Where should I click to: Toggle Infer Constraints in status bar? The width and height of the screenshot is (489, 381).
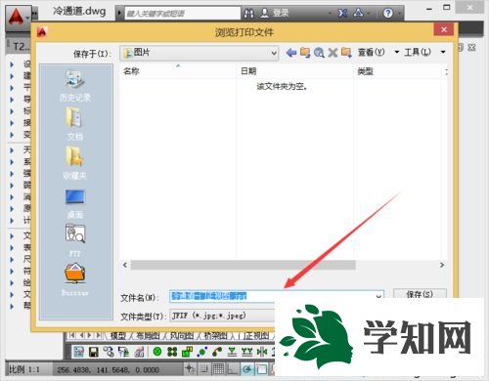tap(190, 369)
